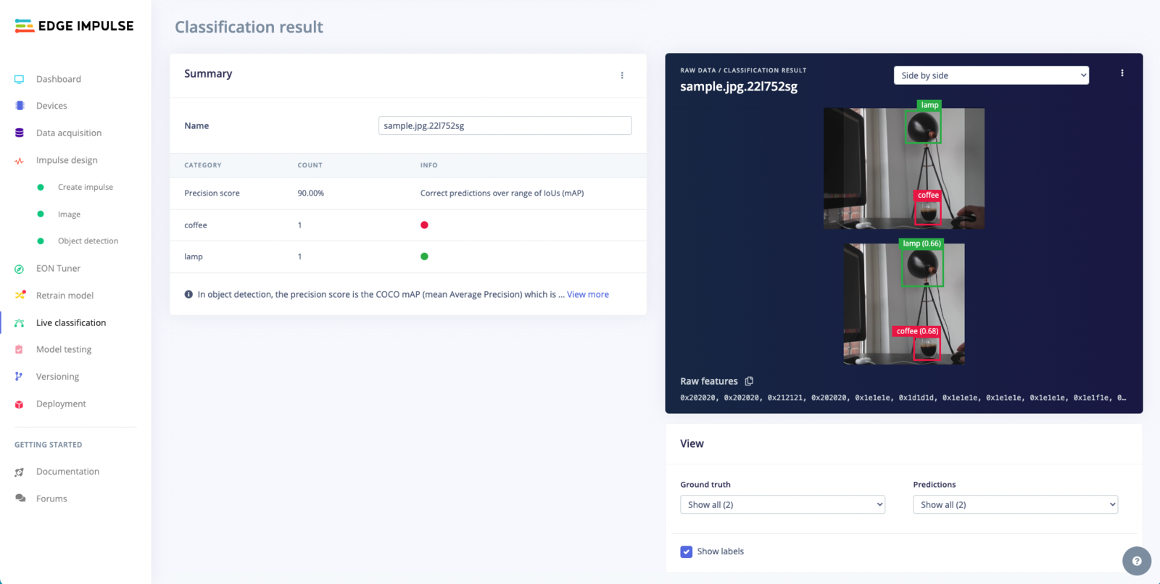Edit the sample Name input field
Image resolution: width=1160 pixels, height=584 pixels.
(505, 125)
